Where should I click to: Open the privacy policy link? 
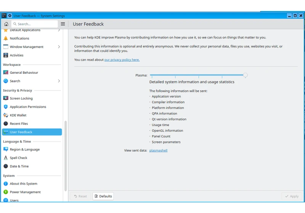tap(122, 60)
